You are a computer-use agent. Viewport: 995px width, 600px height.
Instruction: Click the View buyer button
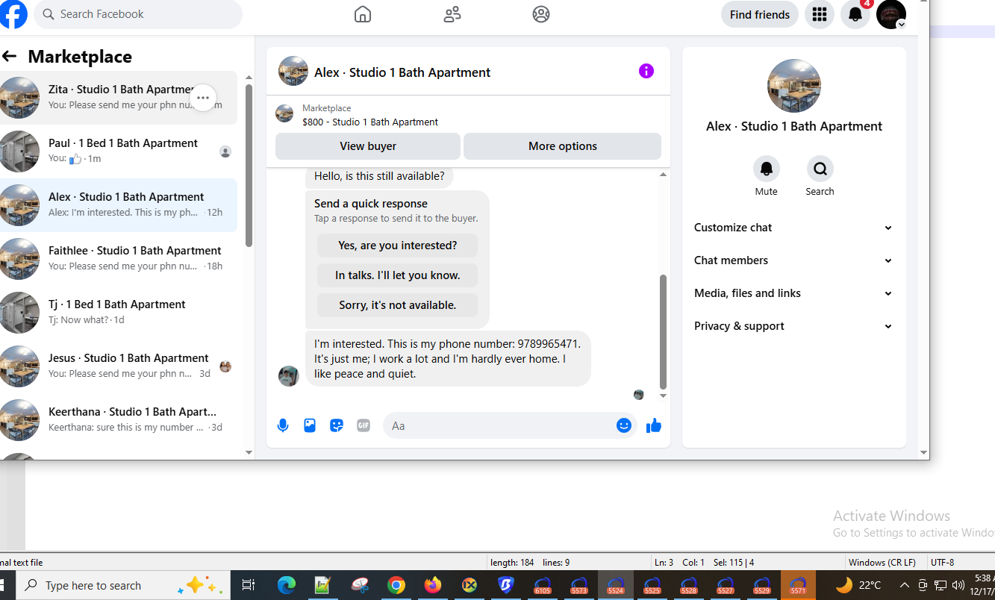coord(368,146)
